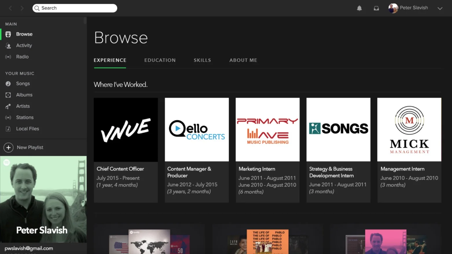Click Marketing Intern title

click(257, 169)
